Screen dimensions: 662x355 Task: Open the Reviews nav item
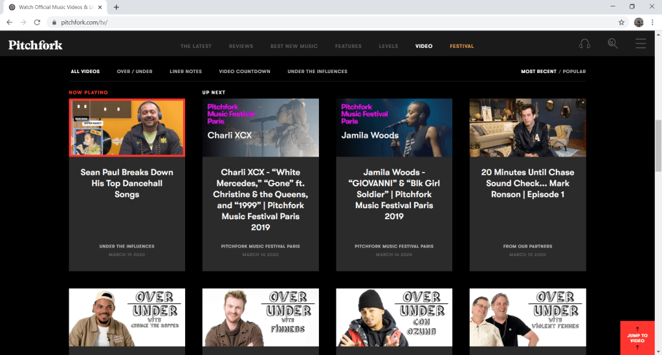[x=241, y=47]
